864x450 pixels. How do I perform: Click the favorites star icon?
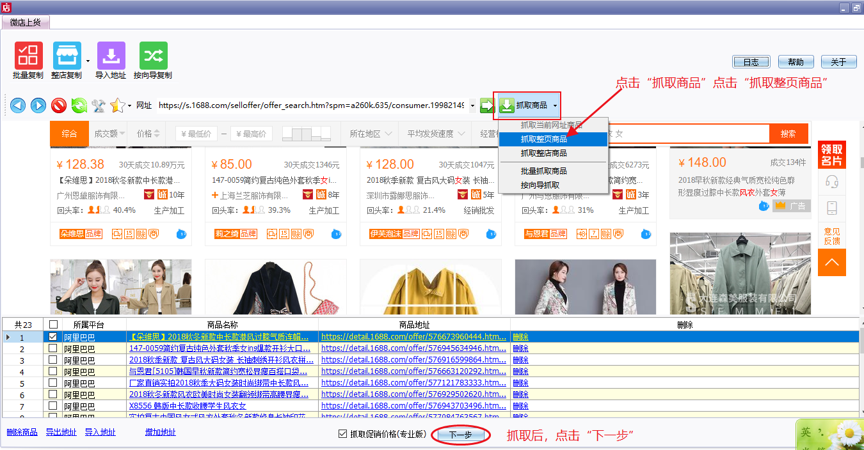tap(117, 105)
